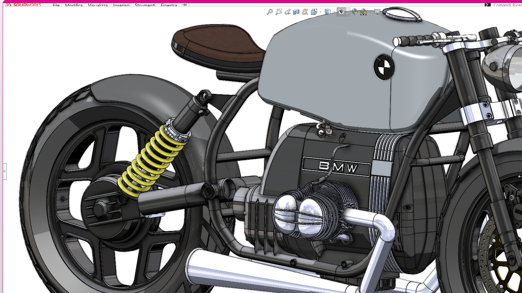Click Edit Appearance color ball icon
The width and height of the screenshot is (522, 293).
pyautogui.click(x=355, y=12)
